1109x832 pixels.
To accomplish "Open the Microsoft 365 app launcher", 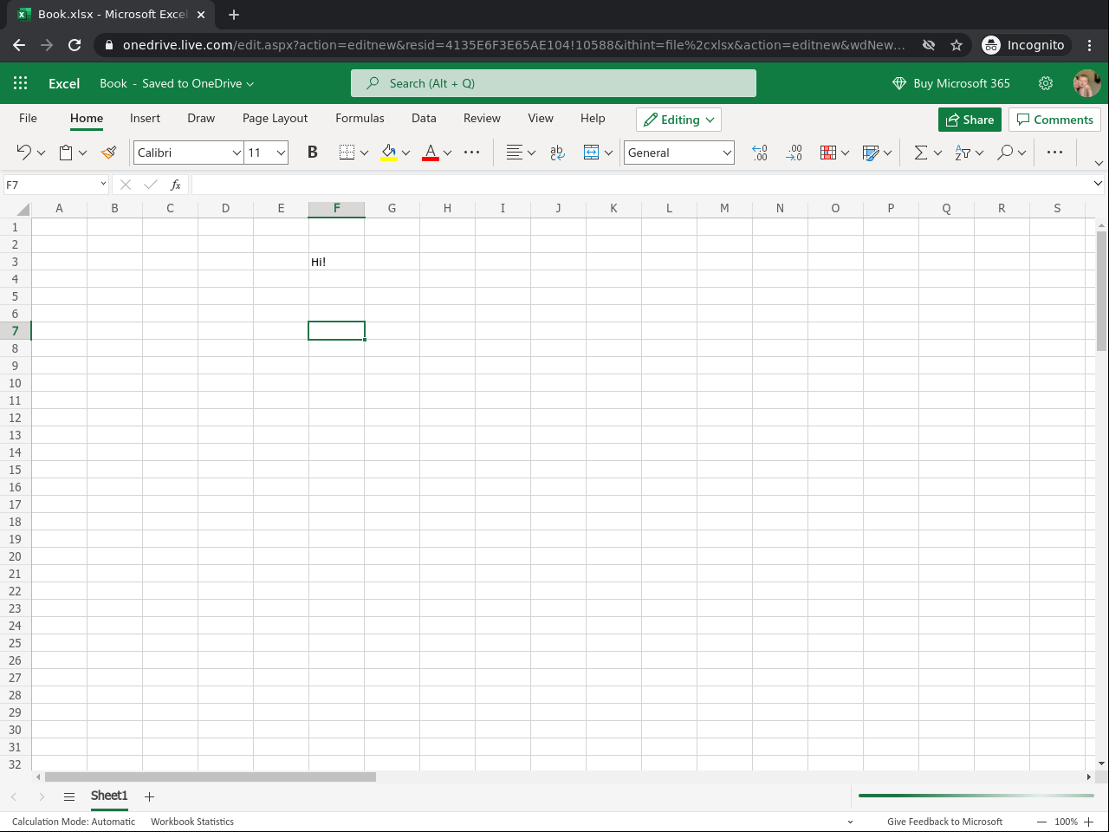I will (21, 83).
